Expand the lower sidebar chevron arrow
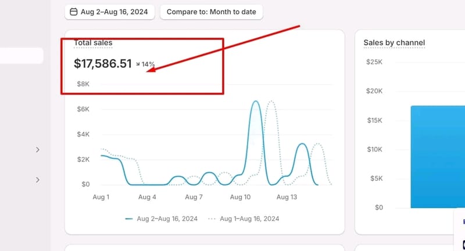 click(x=38, y=180)
